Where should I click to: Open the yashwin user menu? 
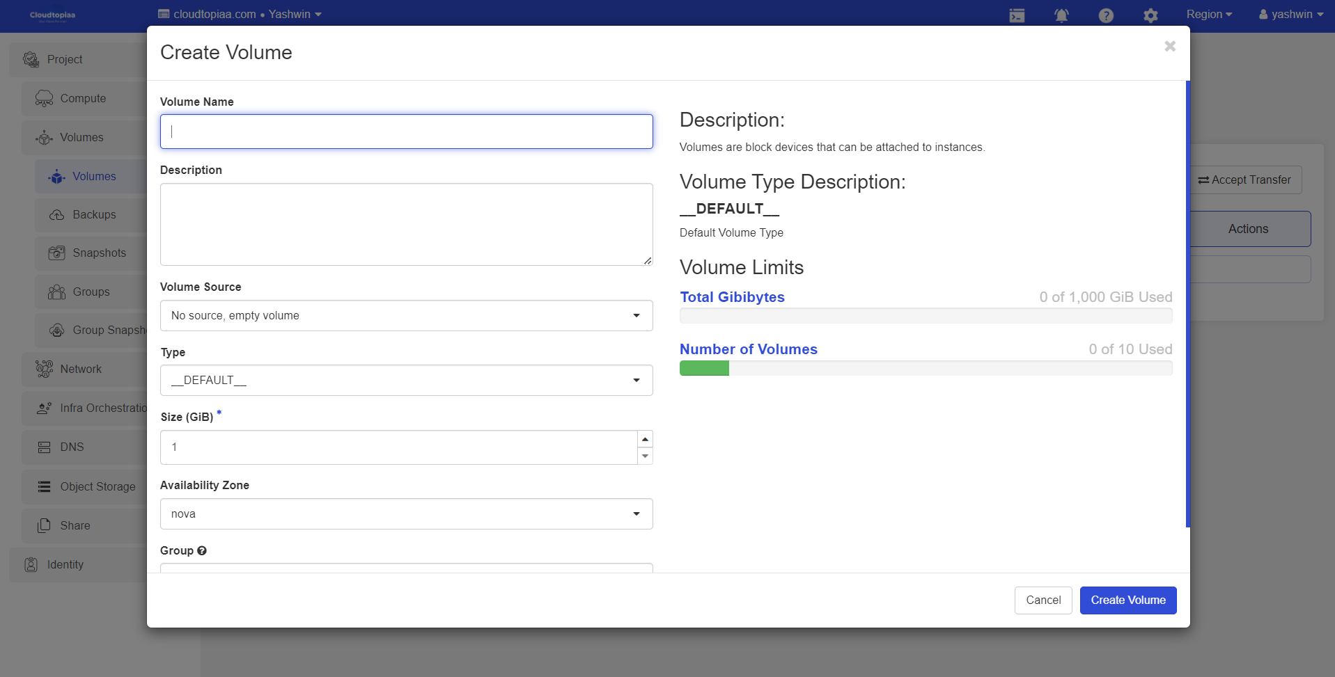click(x=1290, y=15)
